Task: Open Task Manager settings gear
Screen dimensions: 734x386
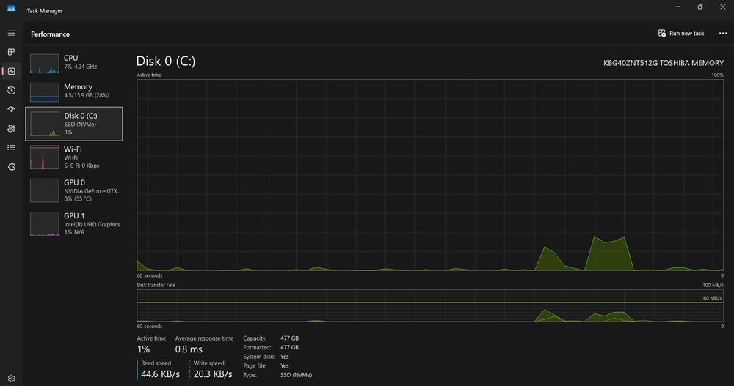Action: coord(11,379)
